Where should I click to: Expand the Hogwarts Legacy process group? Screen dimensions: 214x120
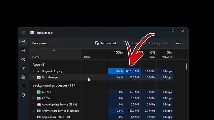34,71
